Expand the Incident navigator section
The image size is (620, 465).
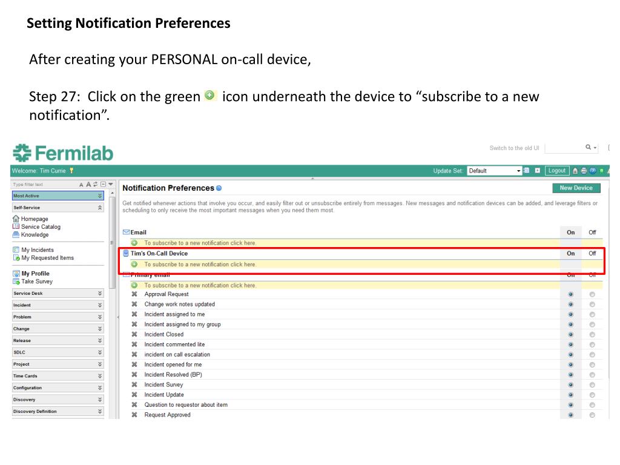[x=58, y=305]
